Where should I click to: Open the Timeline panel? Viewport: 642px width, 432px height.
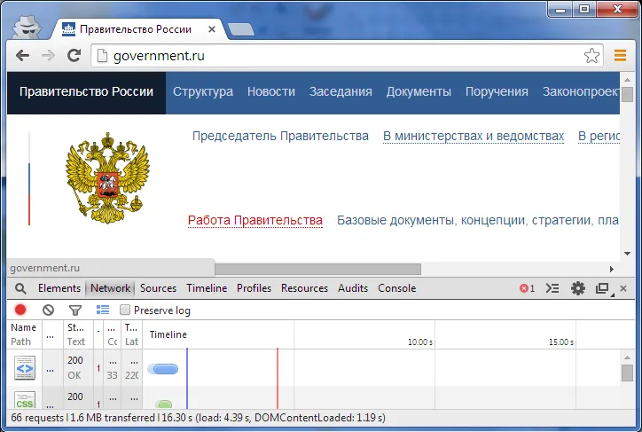point(207,288)
